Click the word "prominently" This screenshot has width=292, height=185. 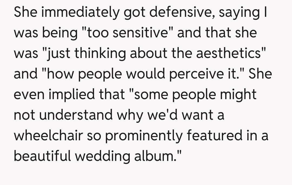coord(144,135)
